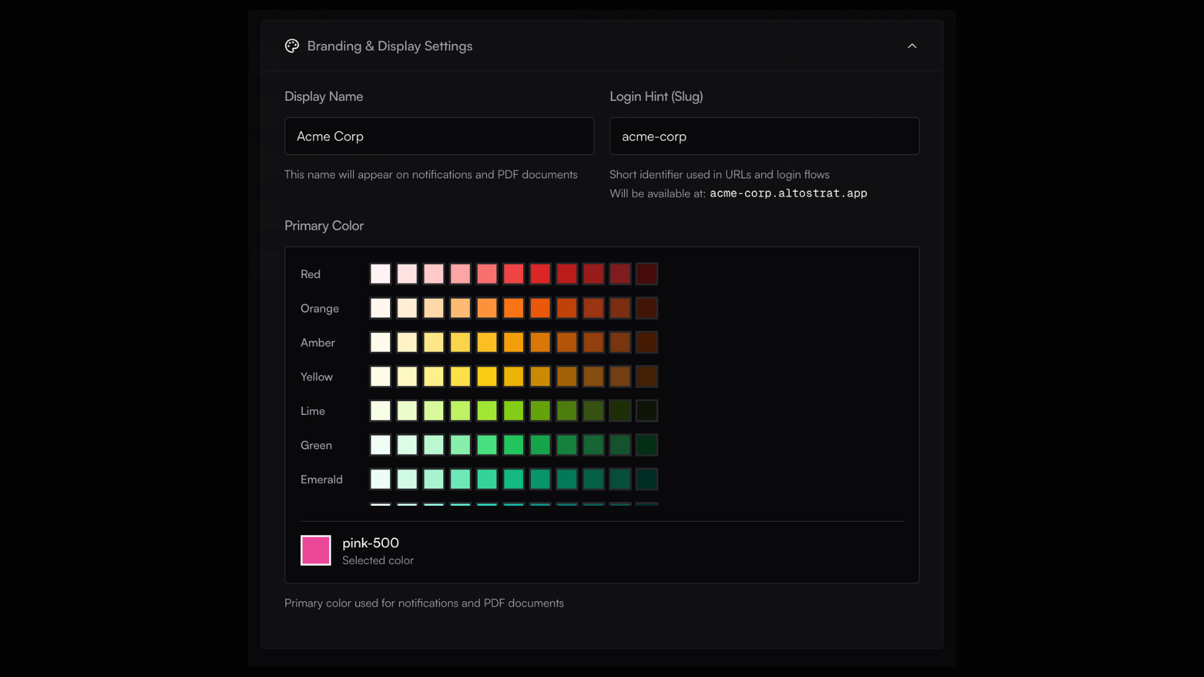Viewport: 1204px width, 677px height.
Task: Select the darkest Orange swatch
Action: pyautogui.click(x=647, y=308)
